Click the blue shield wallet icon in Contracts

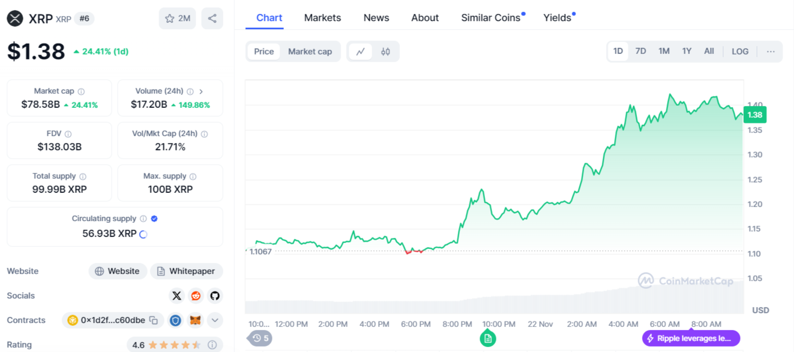click(175, 320)
